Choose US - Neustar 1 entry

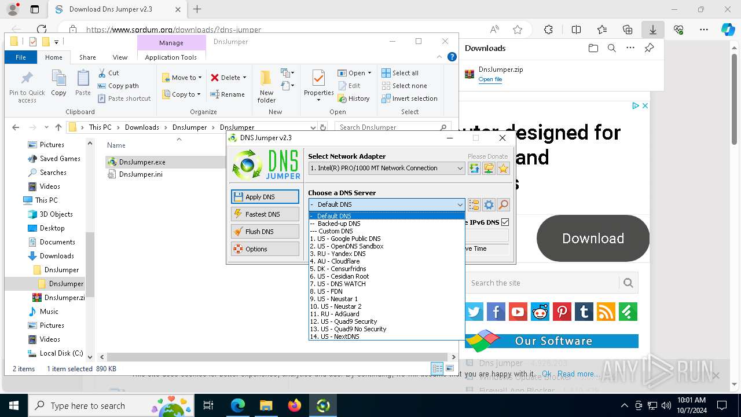pos(387,299)
